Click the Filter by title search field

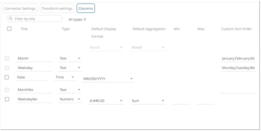tap(37, 19)
